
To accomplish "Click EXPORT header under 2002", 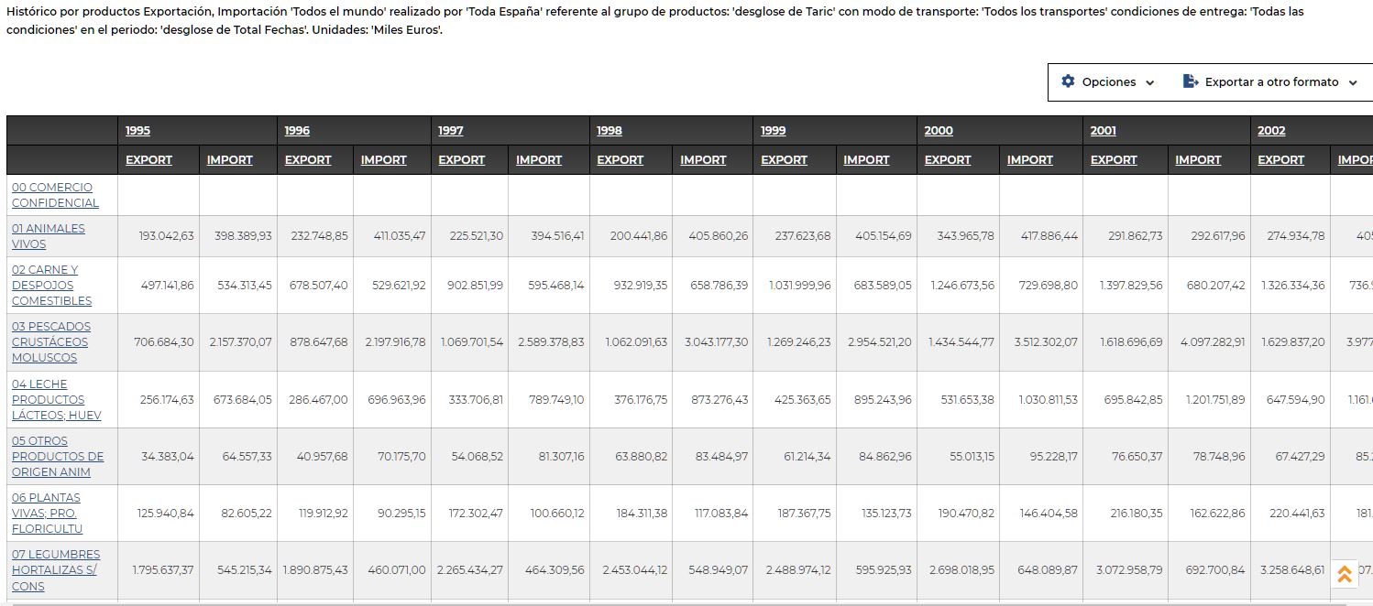I will 1280,160.
